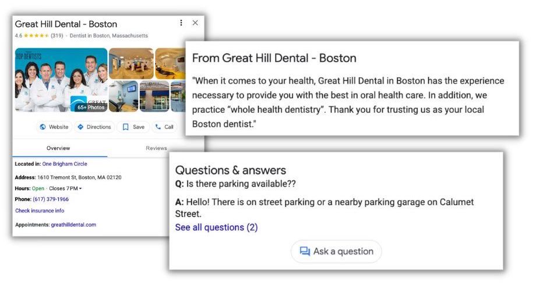The width and height of the screenshot is (536, 286).
Task: Open See all questions (2)
Action: [x=216, y=227]
